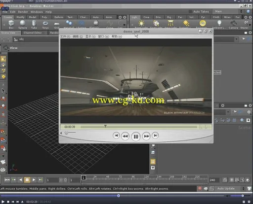The width and height of the screenshot is (253, 204).
Task: Fast forward the demo_reel_2008 video
Action: pos(146,136)
